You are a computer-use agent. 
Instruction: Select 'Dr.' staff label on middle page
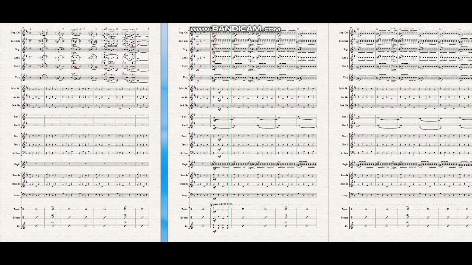(x=186, y=226)
